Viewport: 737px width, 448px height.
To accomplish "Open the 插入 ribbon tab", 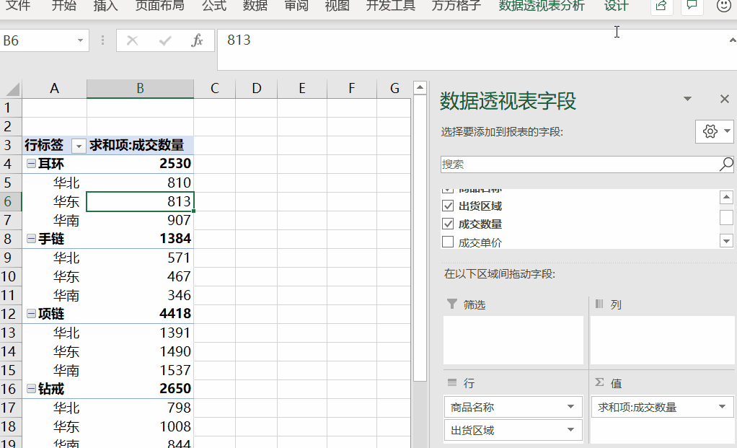I will (105, 6).
